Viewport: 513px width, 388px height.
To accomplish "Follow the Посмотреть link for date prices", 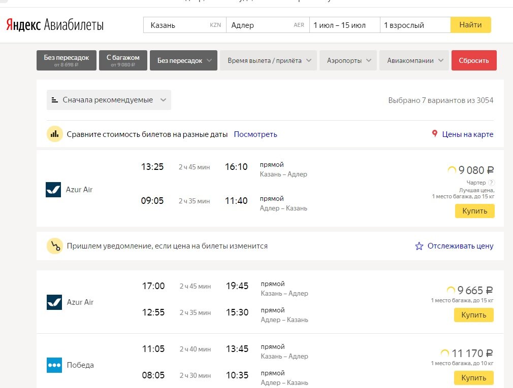I will click(x=255, y=134).
